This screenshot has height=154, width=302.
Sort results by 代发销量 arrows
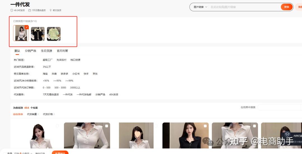38,114
